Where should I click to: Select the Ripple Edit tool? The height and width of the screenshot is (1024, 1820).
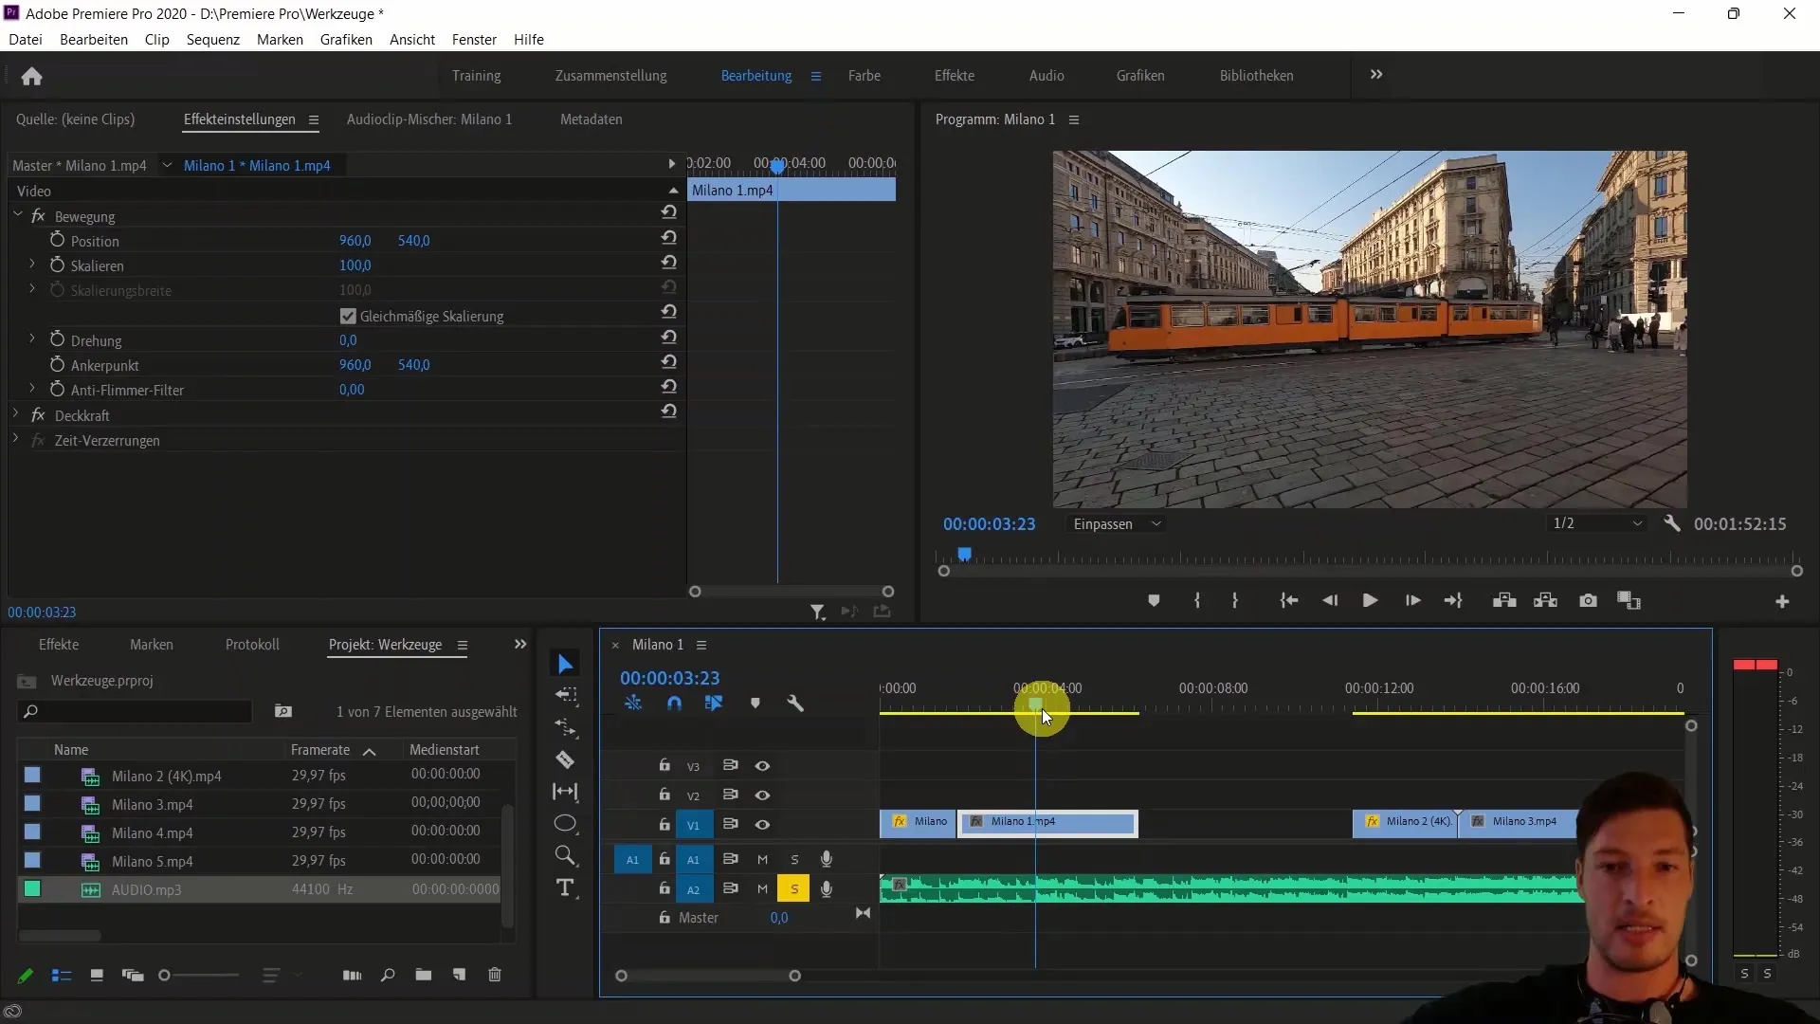click(566, 727)
